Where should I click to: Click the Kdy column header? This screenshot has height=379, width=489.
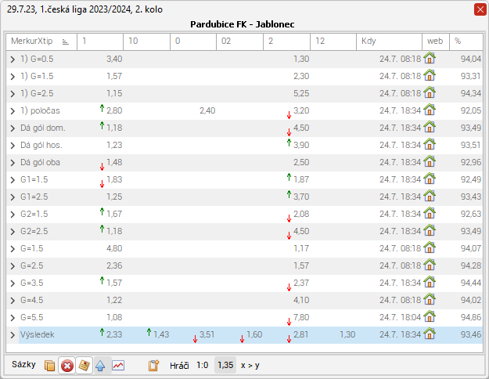(389, 42)
